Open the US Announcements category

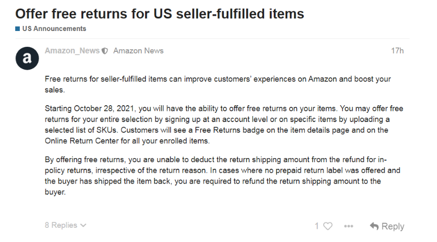(54, 28)
